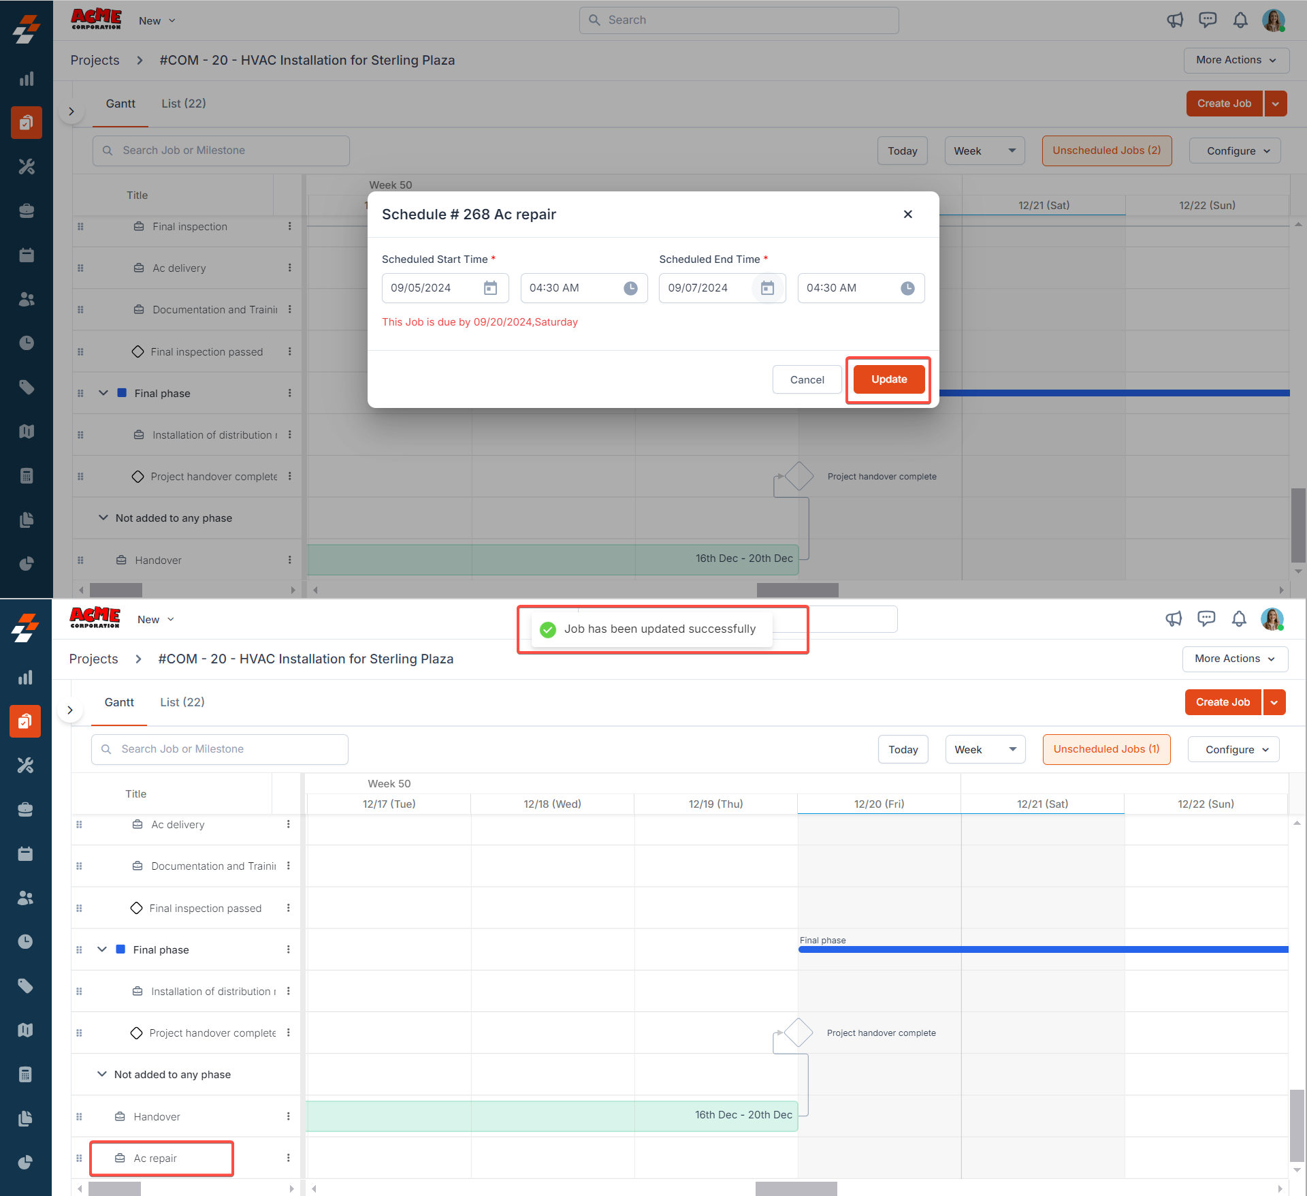Open the More Actions dropdown in lower header
This screenshot has height=1196, width=1307.
tap(1234, 659)
